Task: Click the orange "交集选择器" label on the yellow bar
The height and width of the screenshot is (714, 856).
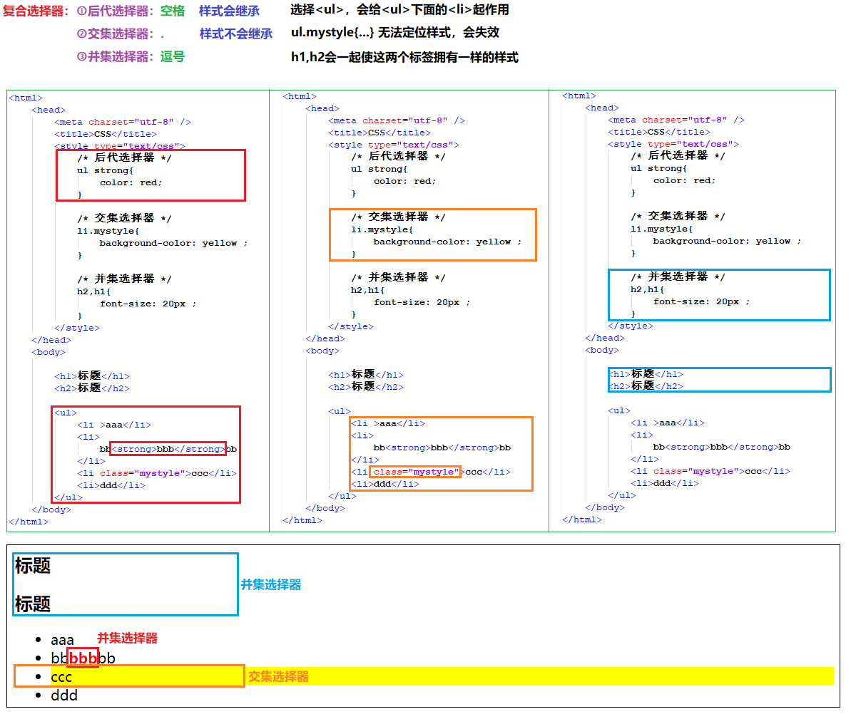Action: (278, 676)
